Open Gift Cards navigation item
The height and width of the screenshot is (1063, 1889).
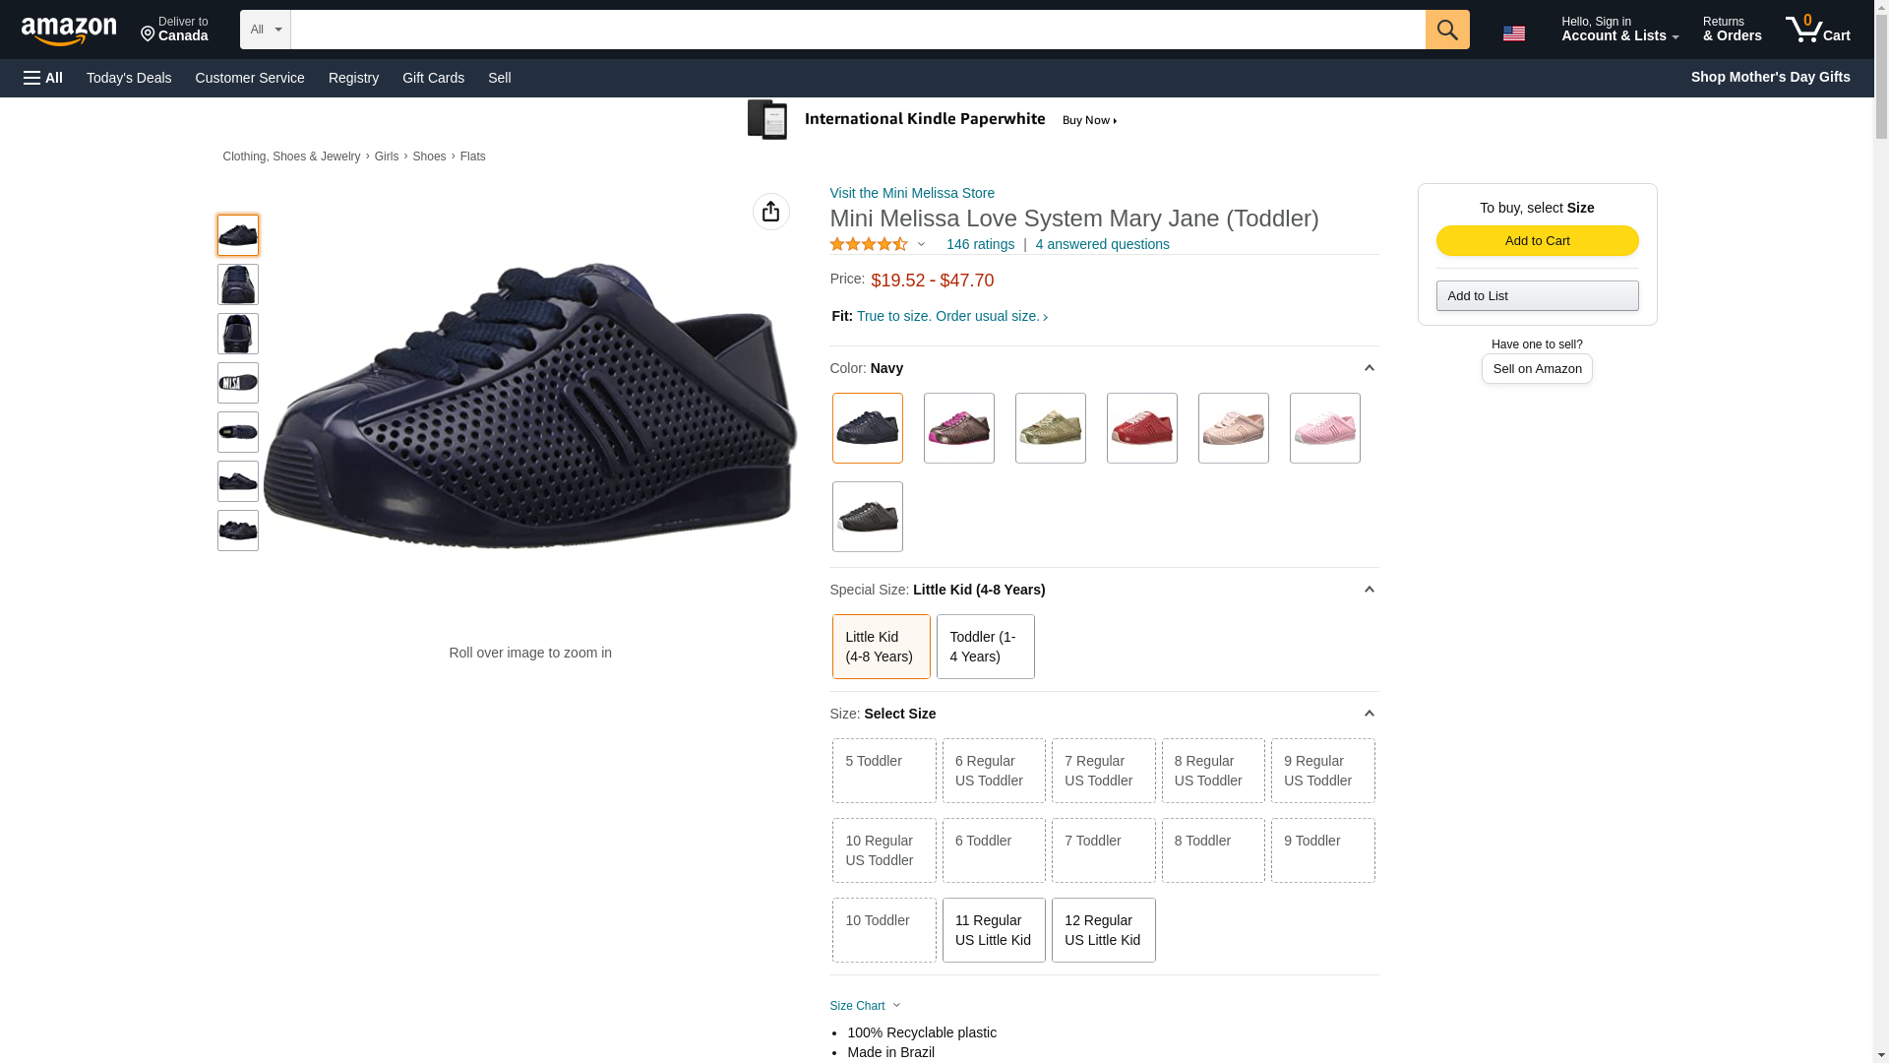pyautogui.click(x=433, y=78)
